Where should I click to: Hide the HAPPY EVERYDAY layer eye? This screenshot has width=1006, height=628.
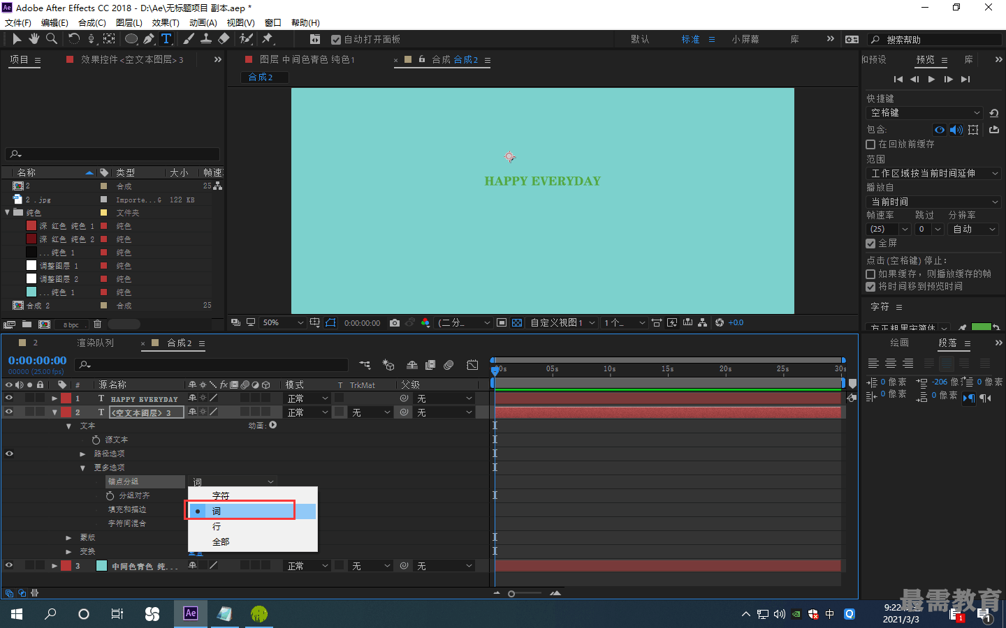[9, 398]
